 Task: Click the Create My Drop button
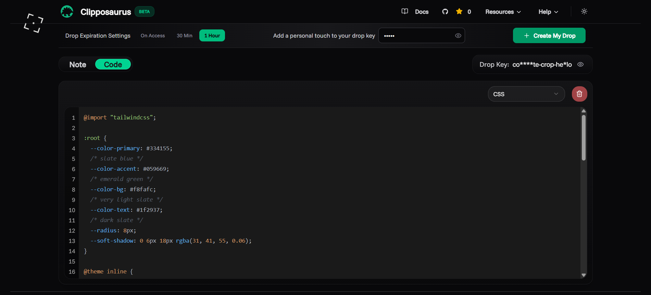tap(549, 36)
